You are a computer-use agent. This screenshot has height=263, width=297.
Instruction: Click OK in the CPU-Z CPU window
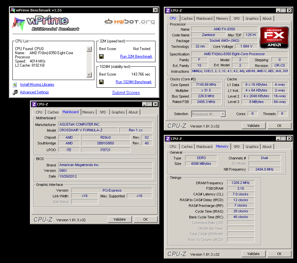click(x=279, y=126)
